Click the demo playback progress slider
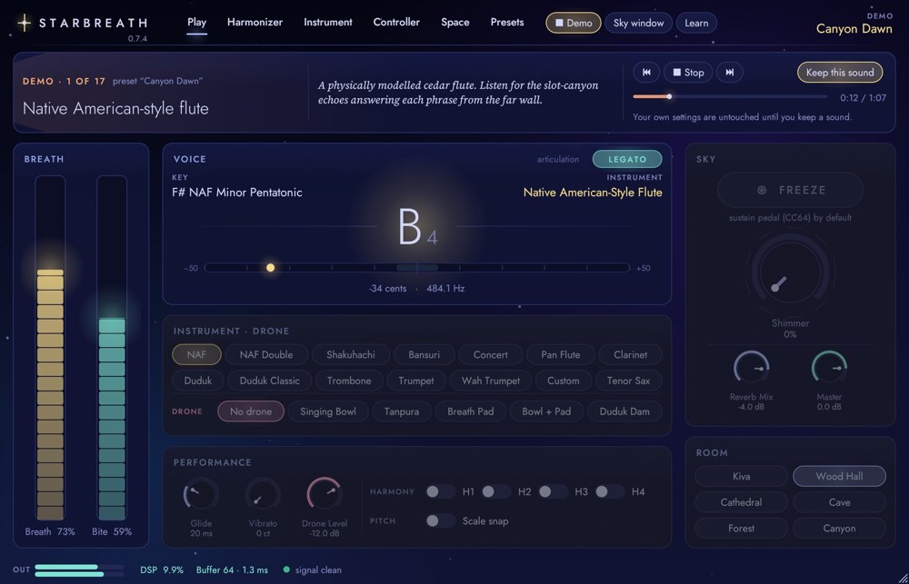This screenshot has height=584, width=909. (x=731, y=97)
